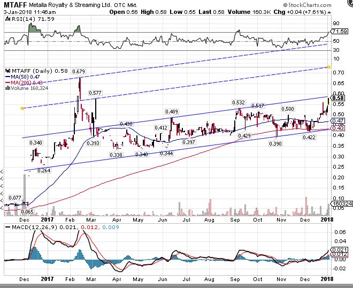Click the 0.077 price label

point(15,198)
